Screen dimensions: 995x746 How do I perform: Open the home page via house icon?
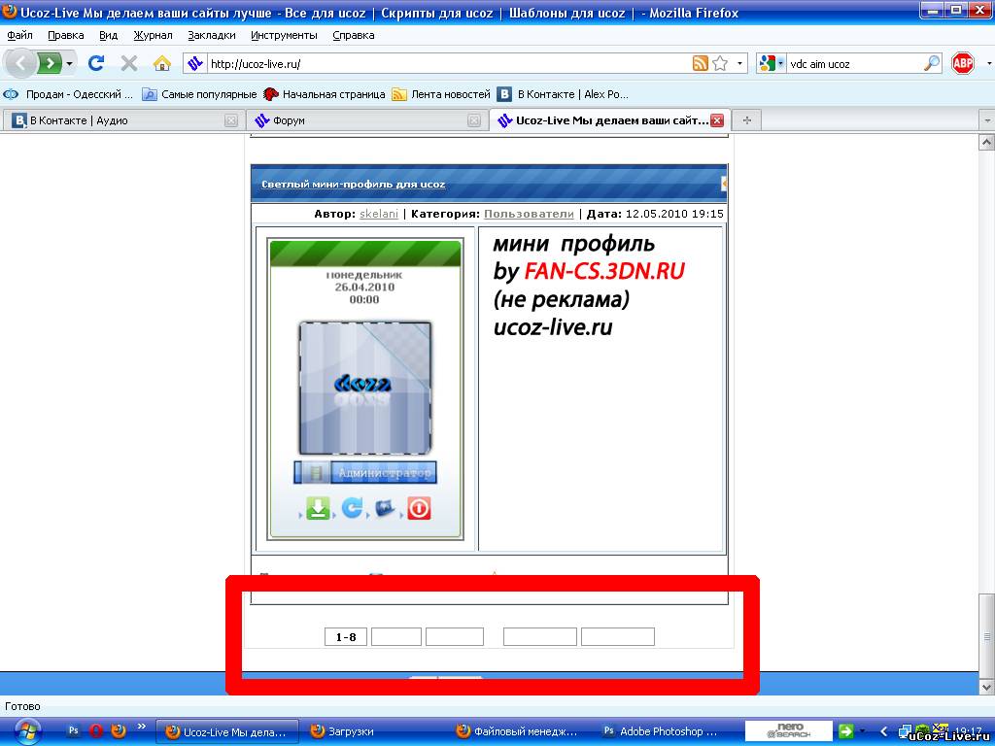click(x=162, y=63)
